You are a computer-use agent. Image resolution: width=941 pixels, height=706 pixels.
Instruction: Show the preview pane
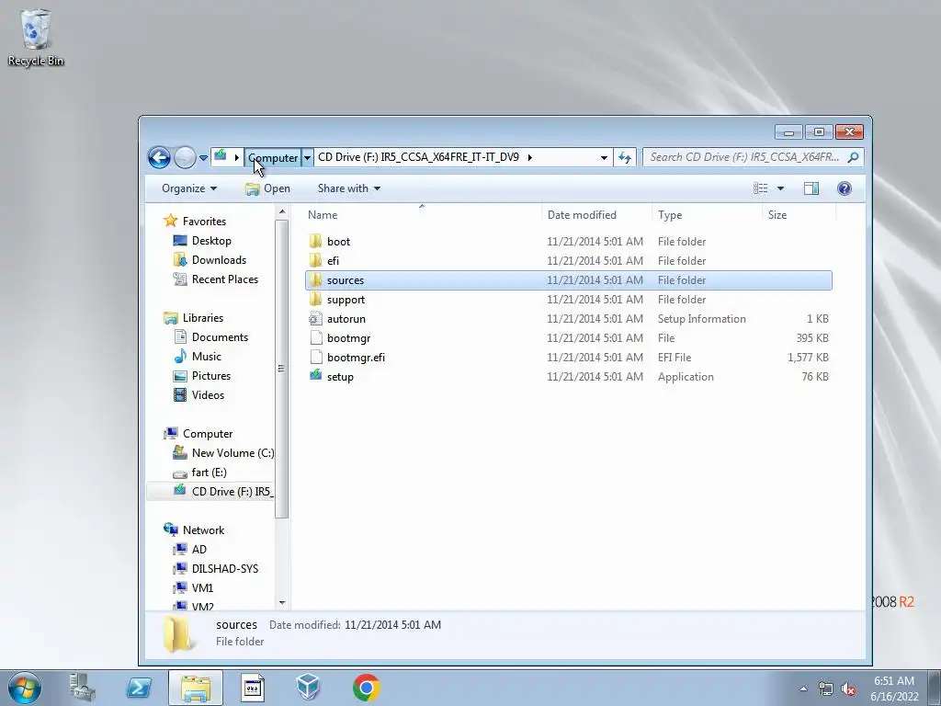811,188
